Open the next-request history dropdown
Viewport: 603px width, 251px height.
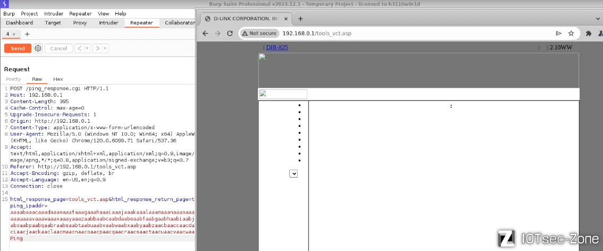tap(105, 48)
